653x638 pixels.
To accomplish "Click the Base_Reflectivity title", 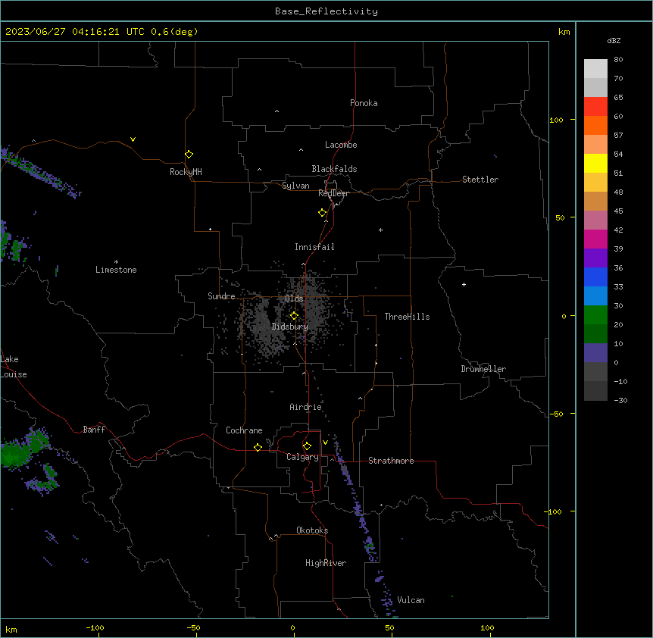I will [x=326, y=11].
